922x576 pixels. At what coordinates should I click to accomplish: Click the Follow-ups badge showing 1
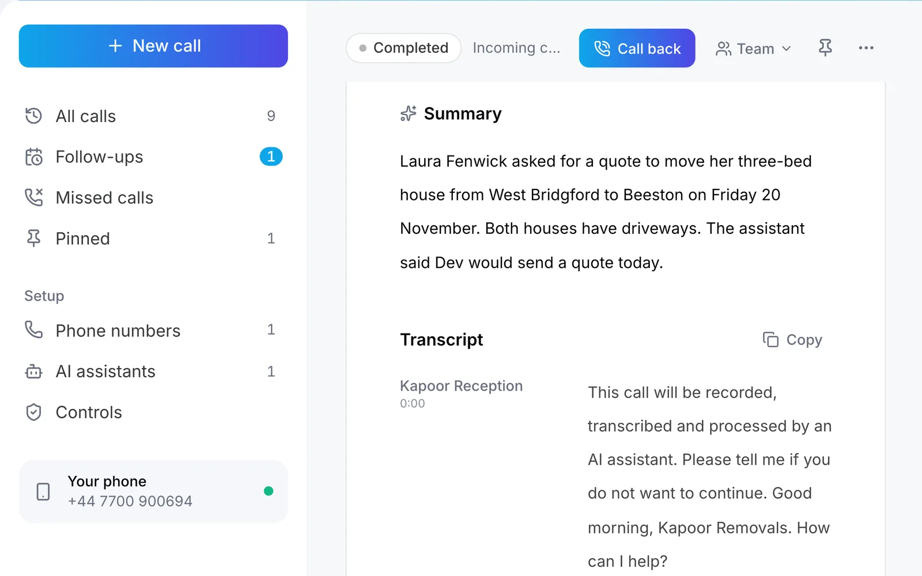(x=271, y=157)
